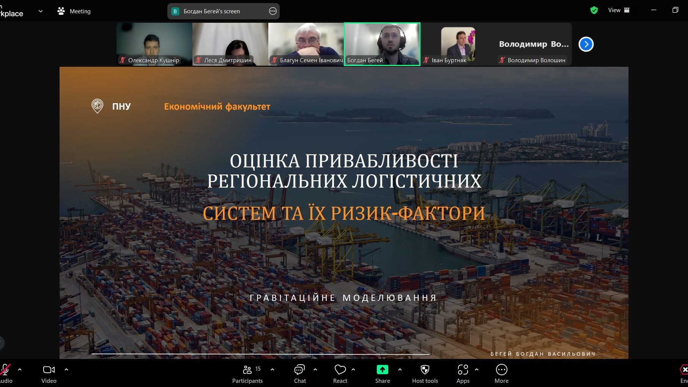Open Host tools
The height and width of the screenshot is (387, 688).
point(425,374)
